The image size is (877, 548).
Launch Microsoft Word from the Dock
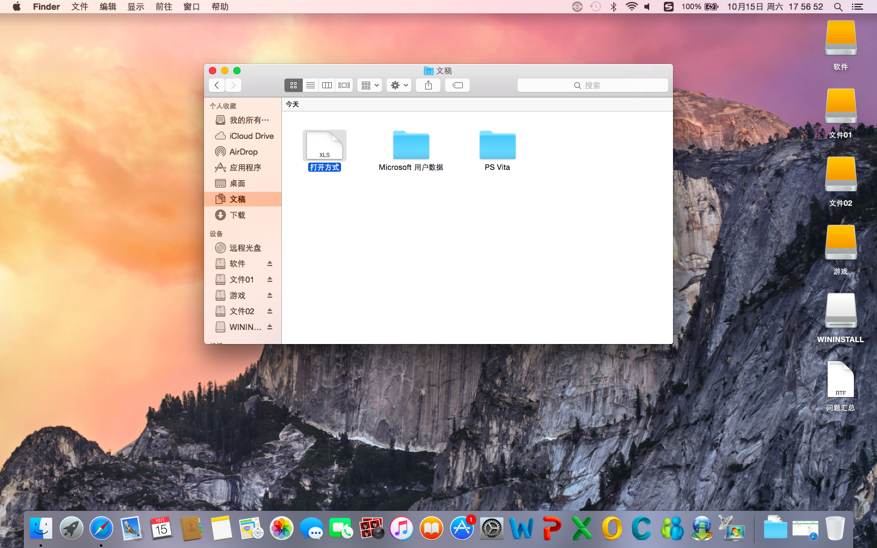[x=521, y=528]
